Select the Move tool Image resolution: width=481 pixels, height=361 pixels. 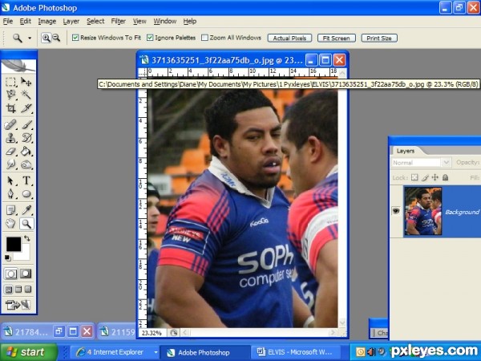[x=26, y=82]
